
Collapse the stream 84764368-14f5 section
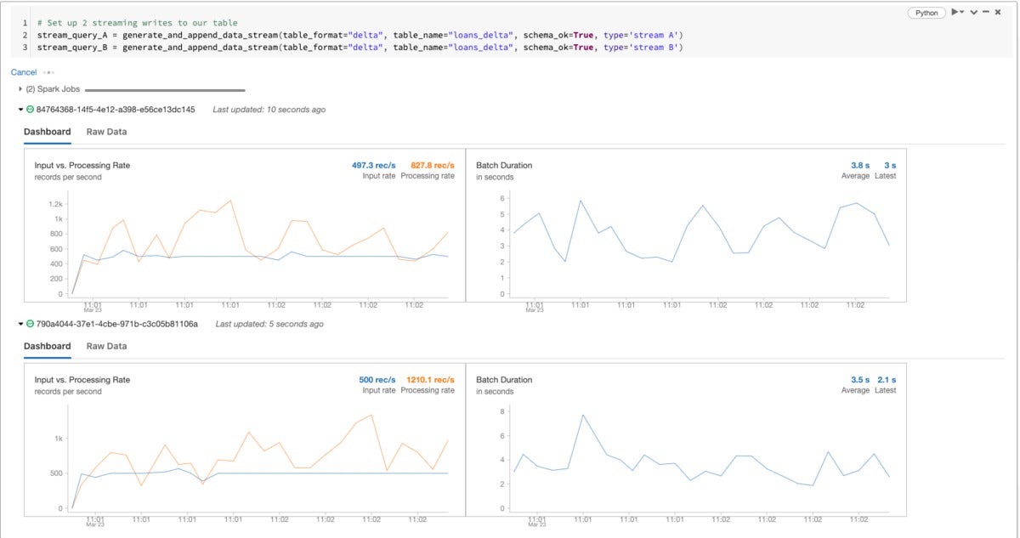[20, 110]
